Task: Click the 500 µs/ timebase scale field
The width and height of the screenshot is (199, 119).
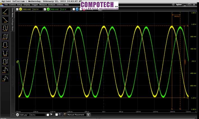Action: (x=24, y=115)
